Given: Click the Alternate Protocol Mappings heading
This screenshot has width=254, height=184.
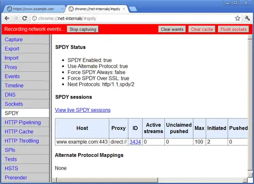Looking at the screenshot, I should point(89,155).
